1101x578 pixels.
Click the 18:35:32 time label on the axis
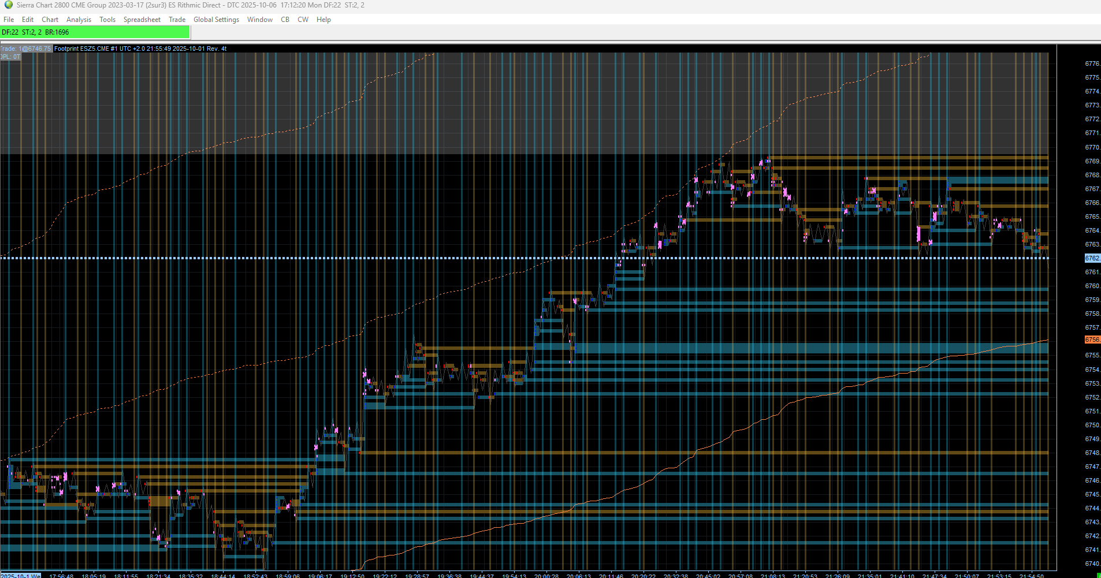coord(191,576)
